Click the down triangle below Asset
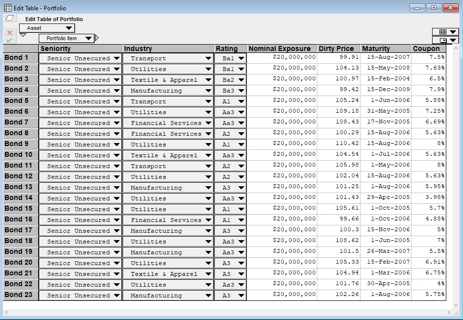The height and width of the screenshot is (320, 463). (23, 35)
